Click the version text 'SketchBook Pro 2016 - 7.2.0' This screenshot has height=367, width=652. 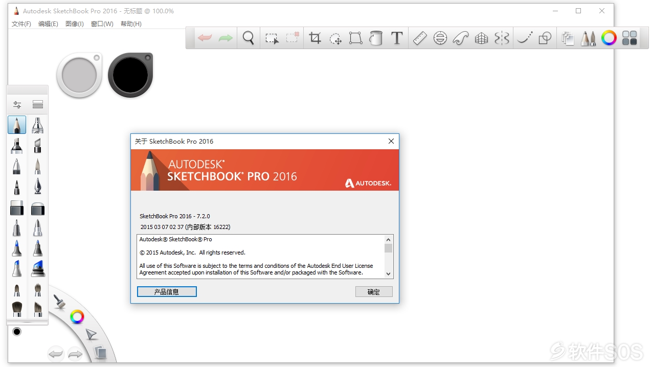click(x=175, y=216)
